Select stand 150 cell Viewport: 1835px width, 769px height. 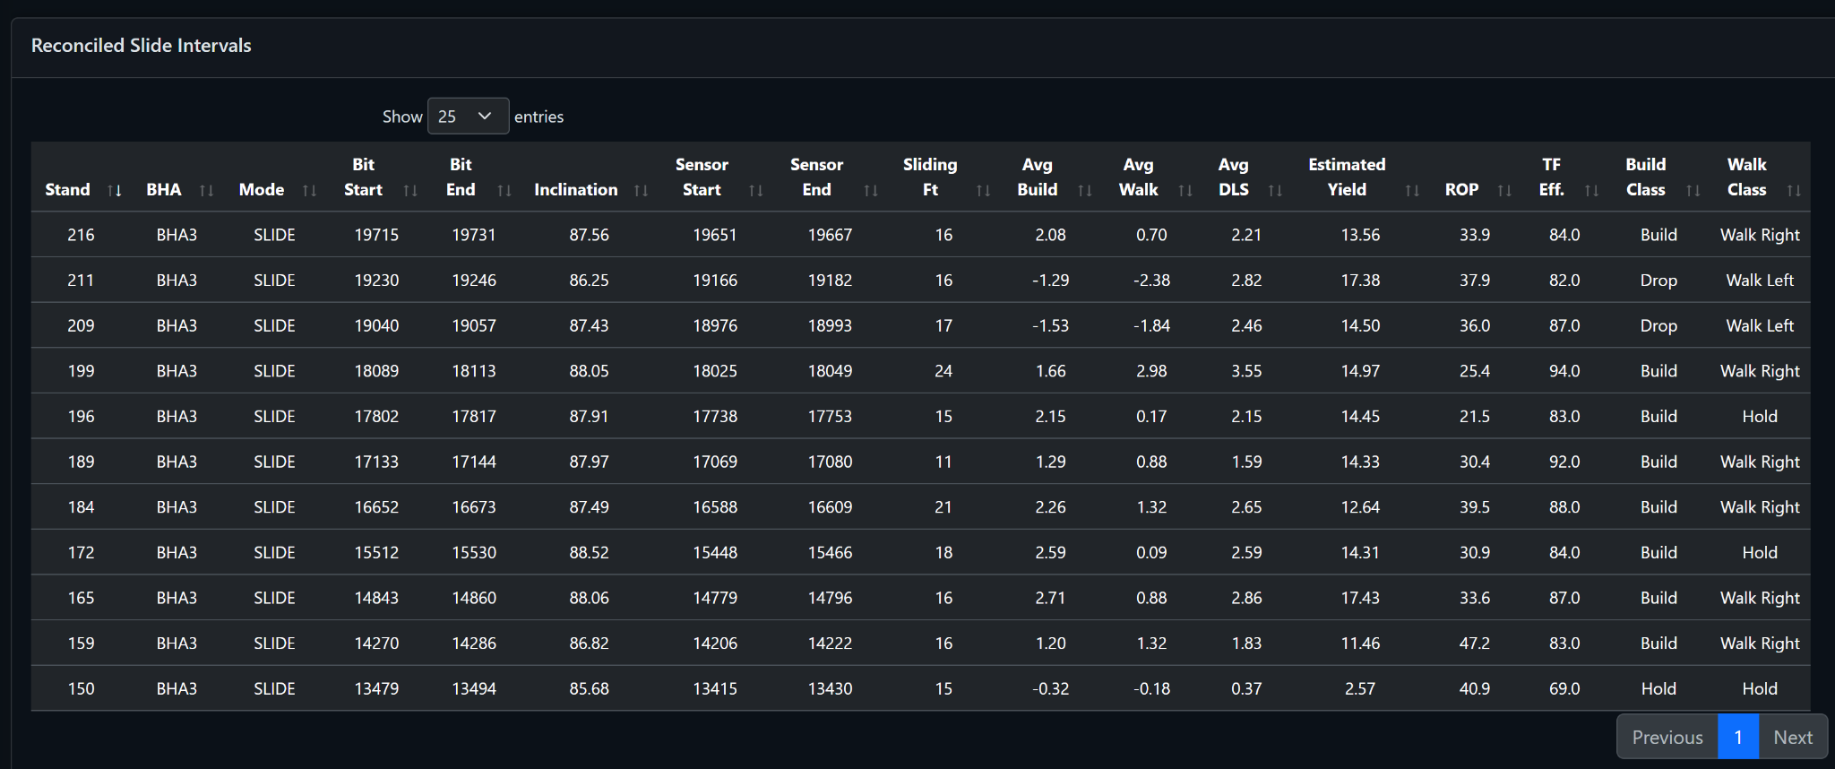pos(82,689)
